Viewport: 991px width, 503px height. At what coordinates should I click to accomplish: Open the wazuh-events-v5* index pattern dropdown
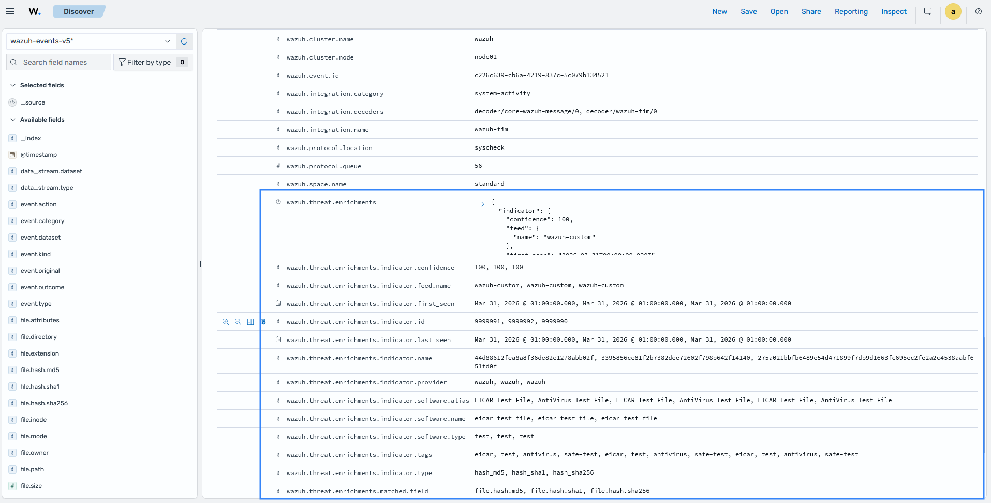[91, 41]
